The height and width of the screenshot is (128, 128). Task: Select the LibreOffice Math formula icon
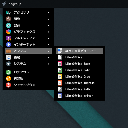pyautogui.click(x=60, y=89)
